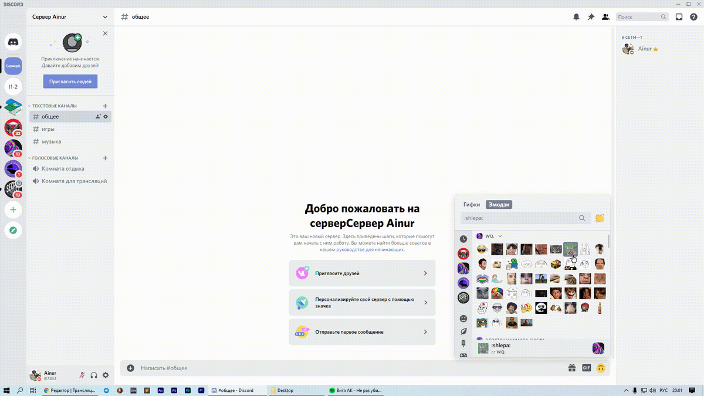Open the музыка channel
Screen dimensions: 704x396
pos(70,141)
